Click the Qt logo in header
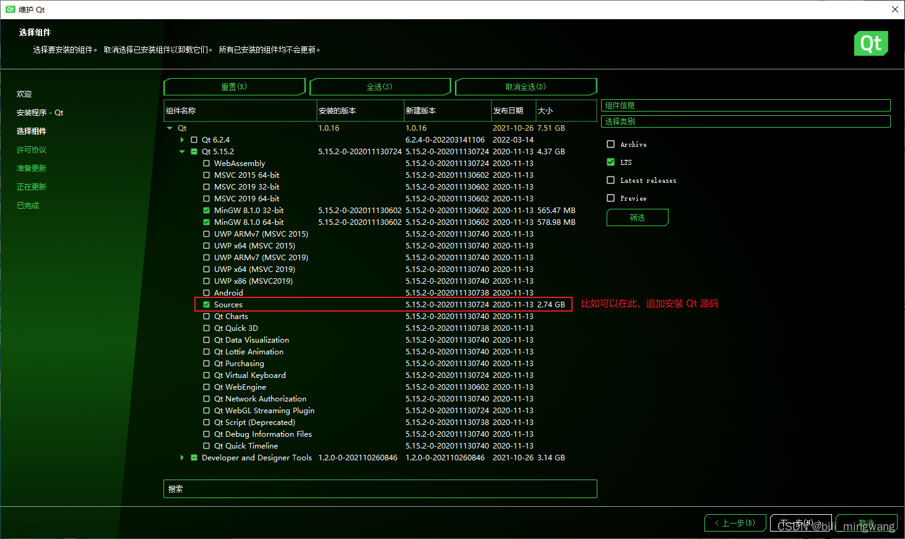905x539 pixels. [x=871, y=43]
